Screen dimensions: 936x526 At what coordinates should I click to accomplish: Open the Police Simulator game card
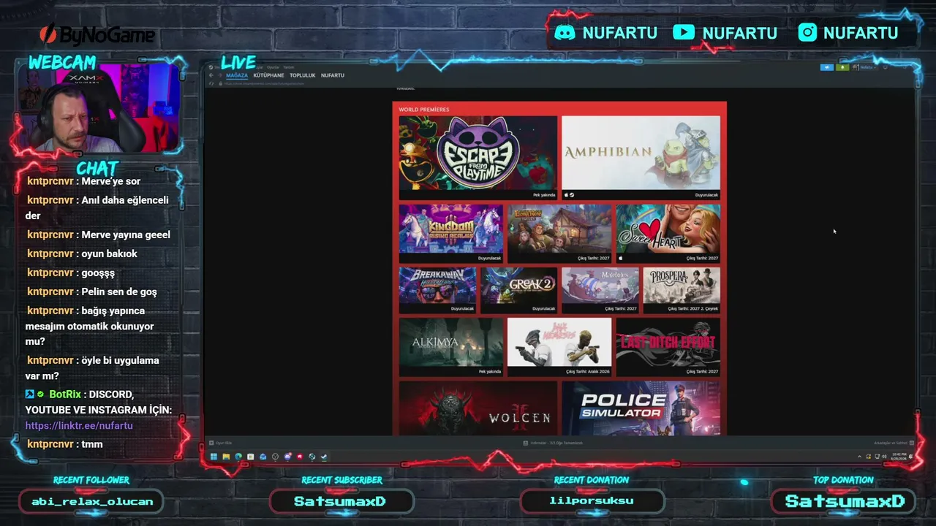(641, 408)
